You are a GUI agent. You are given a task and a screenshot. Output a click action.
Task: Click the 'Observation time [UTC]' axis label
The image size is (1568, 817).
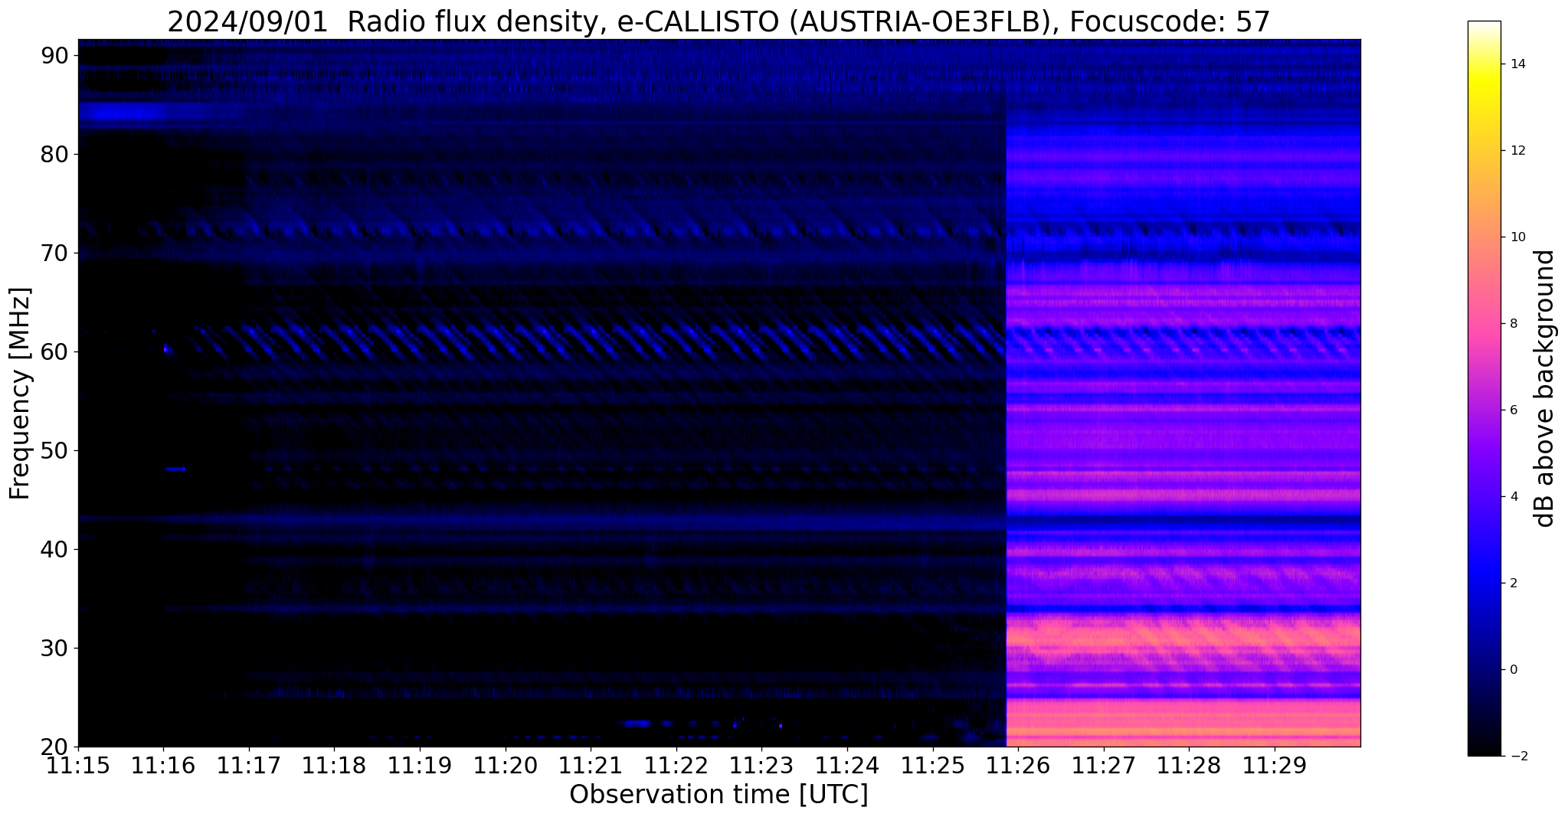tap(719, 795)
